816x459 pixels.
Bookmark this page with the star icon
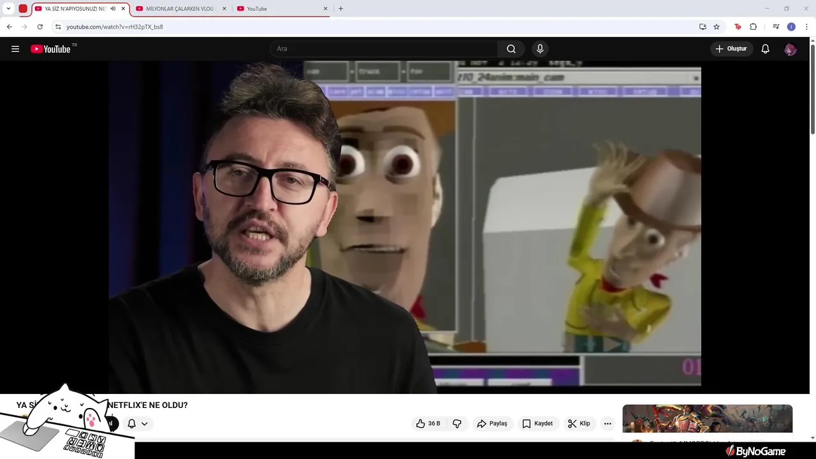717,27
